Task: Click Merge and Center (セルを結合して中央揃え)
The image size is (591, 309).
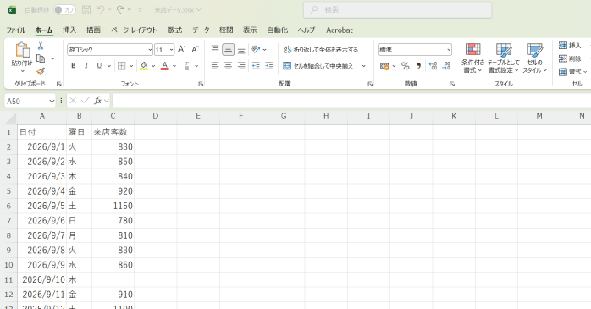Action: (x=318, y=66)
